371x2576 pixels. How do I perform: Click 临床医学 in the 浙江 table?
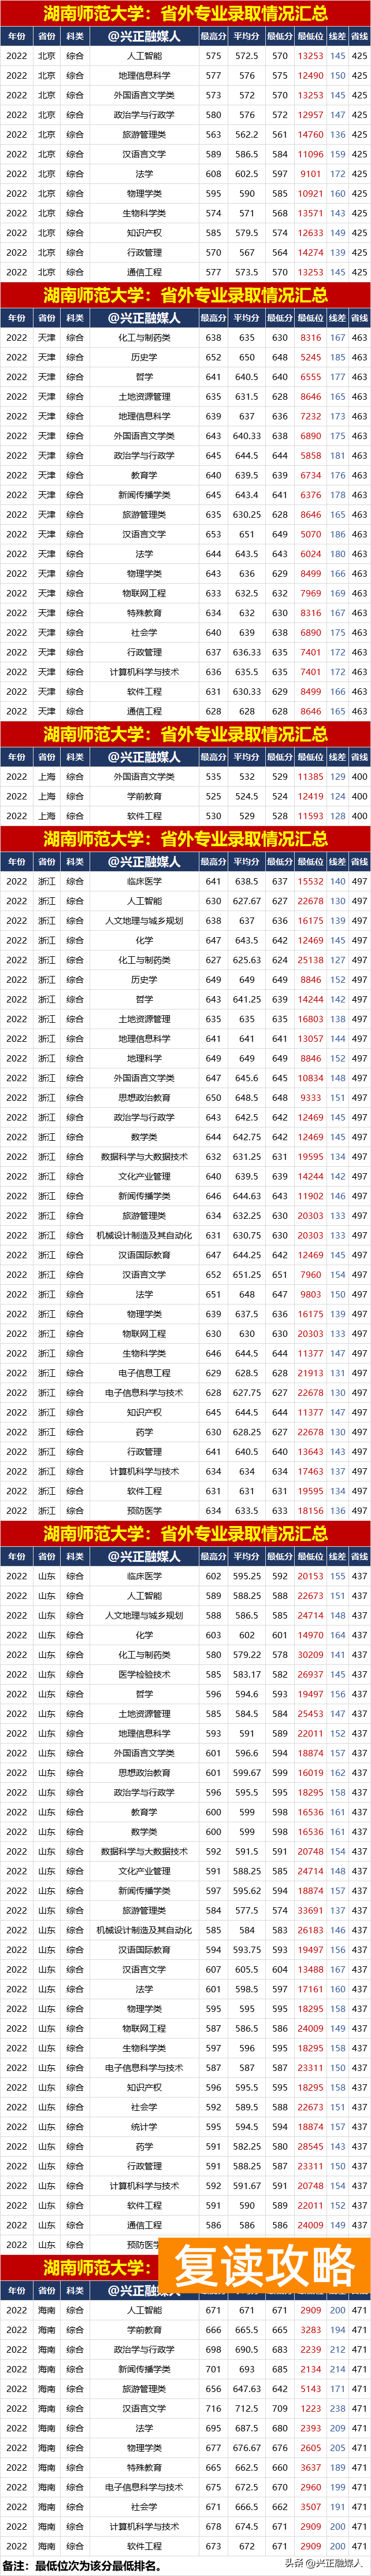coord(144,882)
